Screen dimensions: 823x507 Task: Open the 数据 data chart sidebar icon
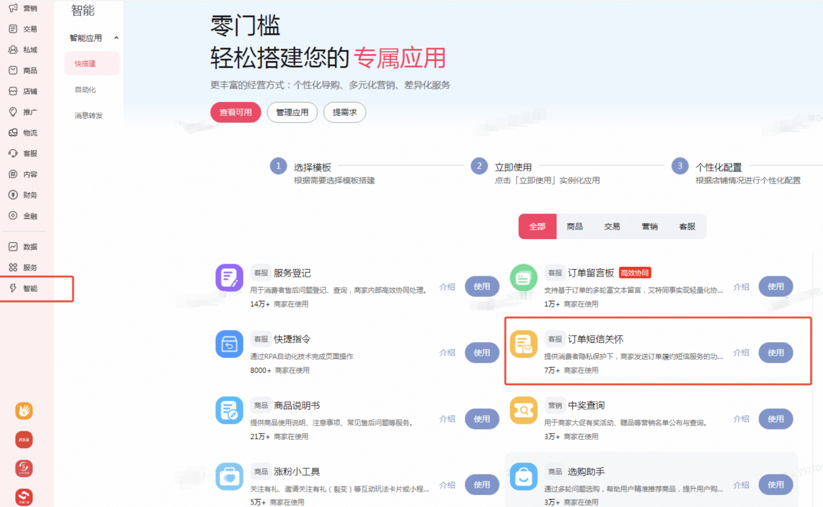[13, 247]
